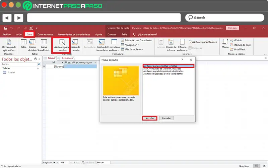Switch to the Inicio tab

19,35
